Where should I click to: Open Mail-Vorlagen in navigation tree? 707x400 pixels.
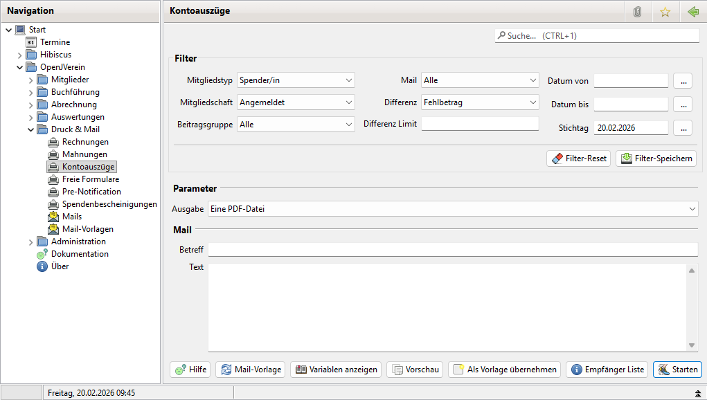(x=87, y=229)
